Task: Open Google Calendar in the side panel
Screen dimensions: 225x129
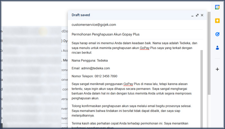Action: tap(217, 7)
